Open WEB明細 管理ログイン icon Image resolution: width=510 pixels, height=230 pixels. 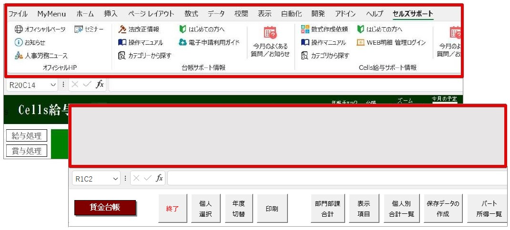pos(360,42)
